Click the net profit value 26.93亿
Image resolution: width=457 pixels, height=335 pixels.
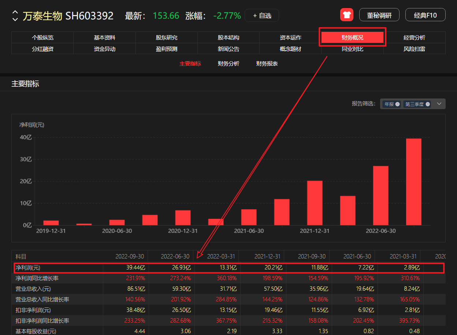182,268
